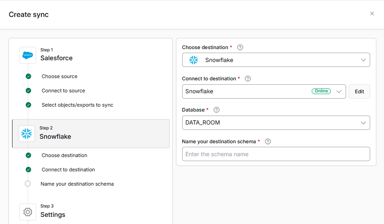Close the Create sync dialog
The image size is (384, 224).
pyautogui.click(x=372, y=14)
